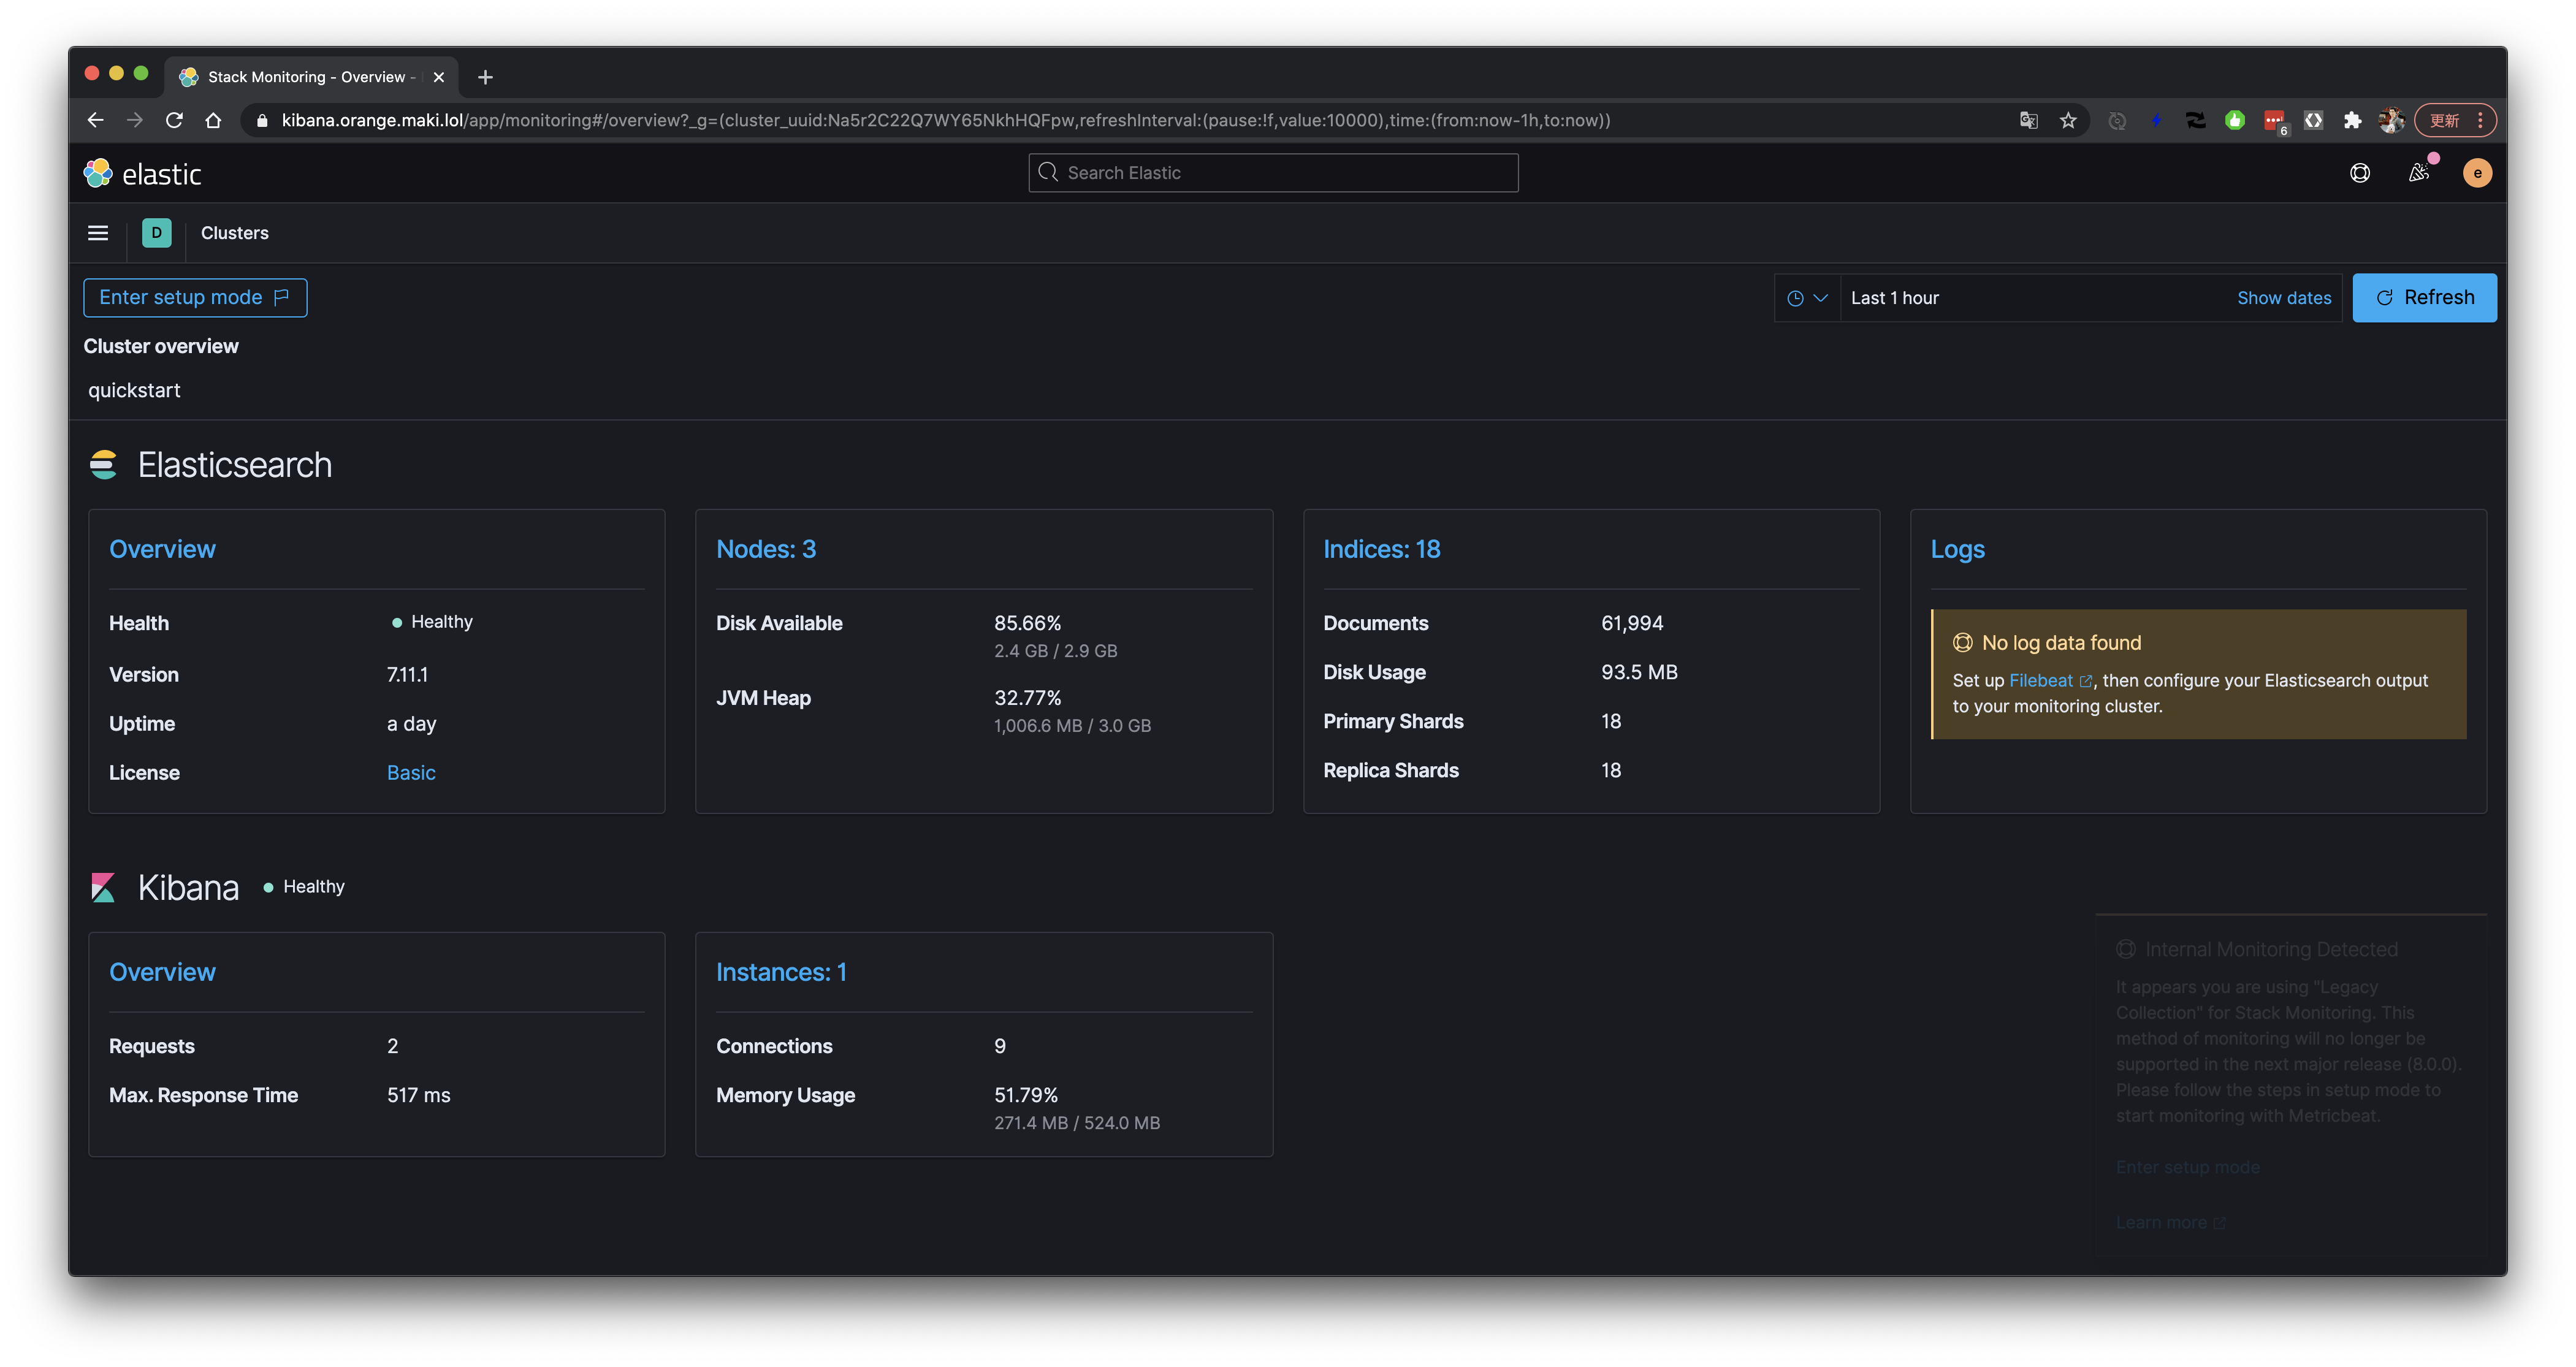Open the newsfeed notifications icon
The image size is (2576, 1367).
pos(2419,173)
